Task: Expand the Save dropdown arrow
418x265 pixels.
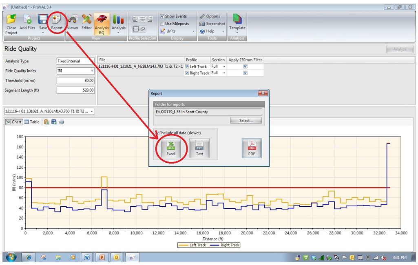Action: (x=43, y=33)
